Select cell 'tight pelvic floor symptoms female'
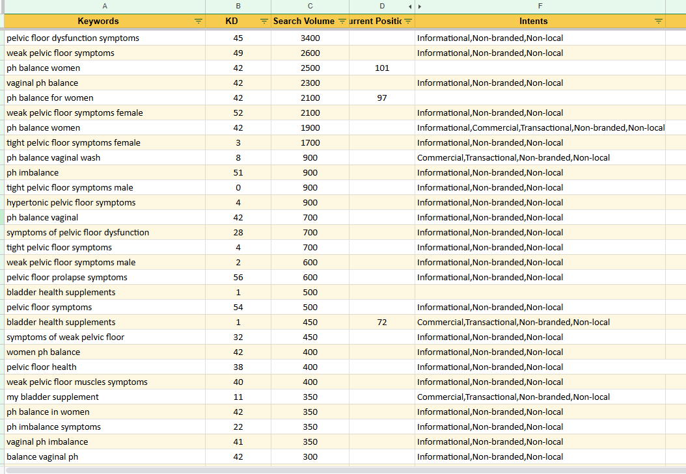This screenshot has width=686, height=474. (x=105, y=143)
